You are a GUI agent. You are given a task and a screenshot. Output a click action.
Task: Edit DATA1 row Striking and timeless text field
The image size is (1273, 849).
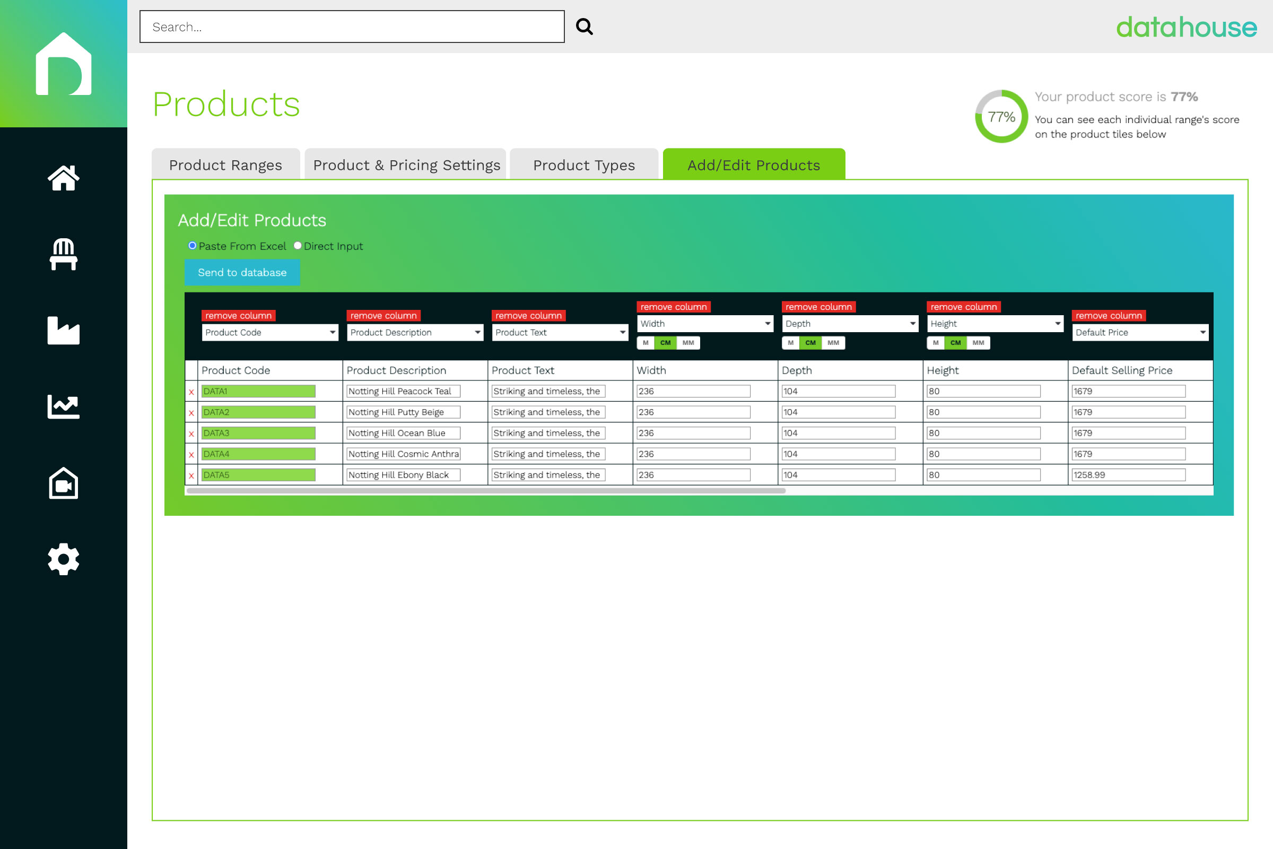(549, 391)
